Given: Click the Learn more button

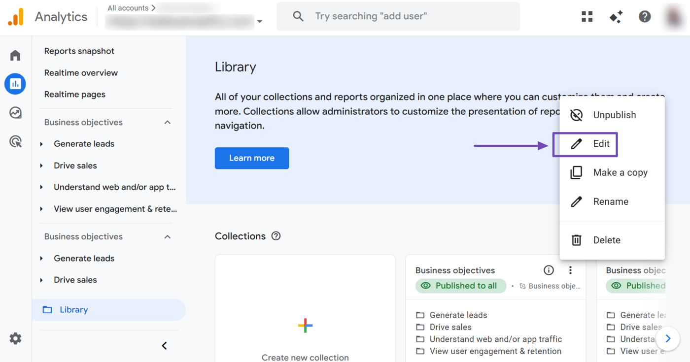Looking at the screenshot, I should [251, 158].
